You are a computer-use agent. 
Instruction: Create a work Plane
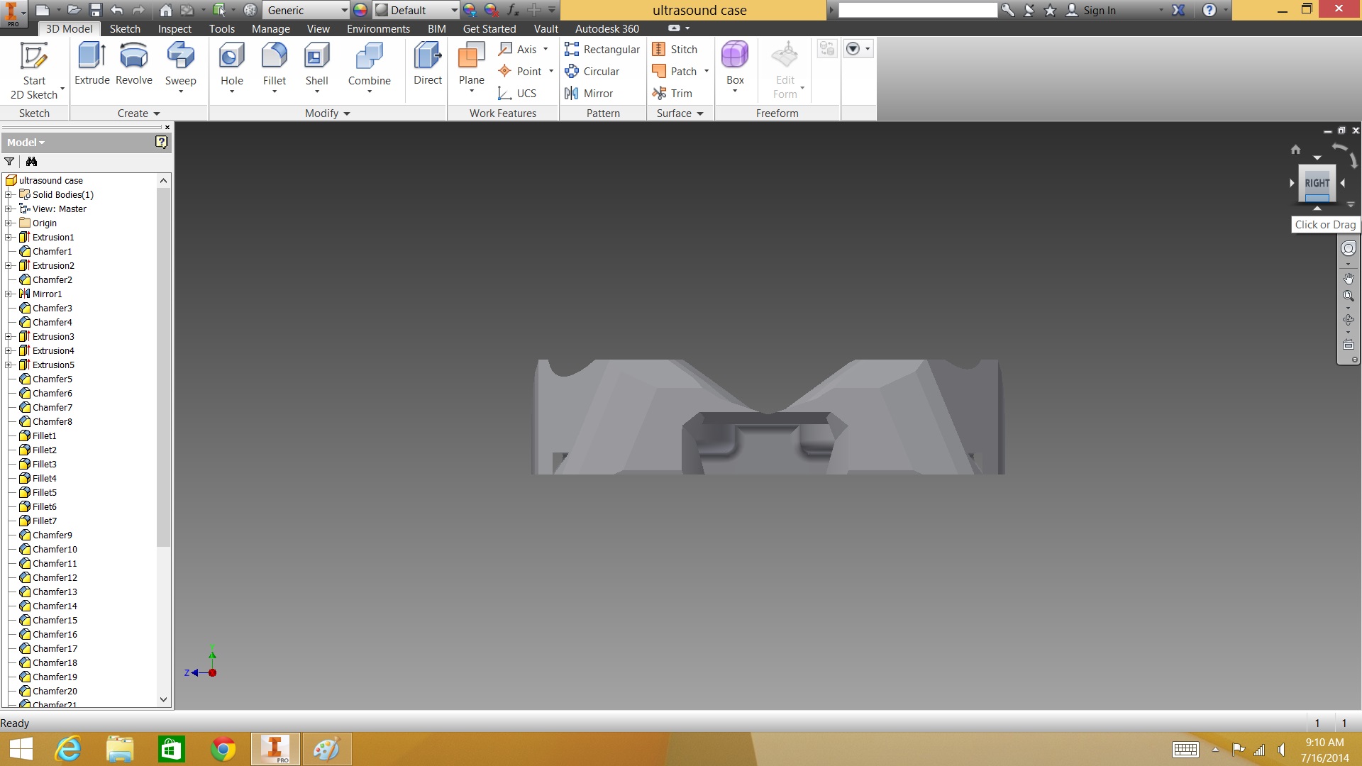pyautogui.click(x=471, y=67)
